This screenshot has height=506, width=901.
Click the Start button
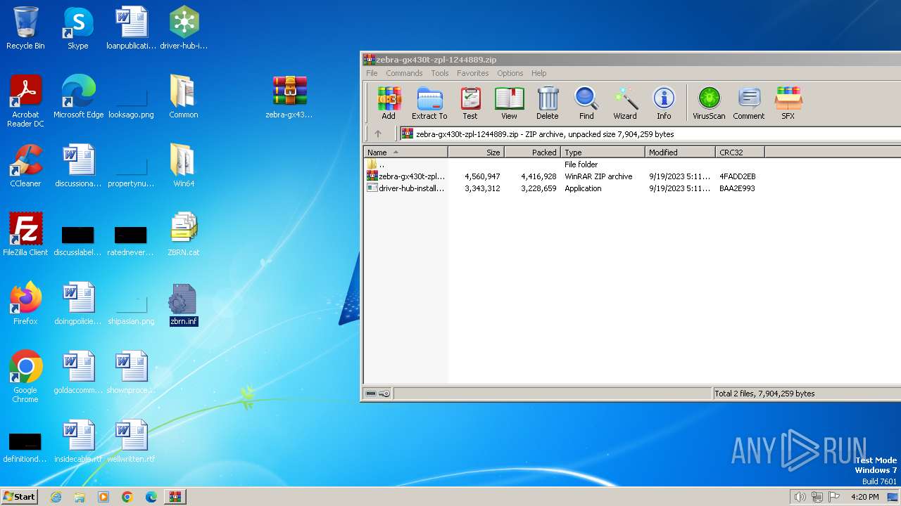(x=19, y=496)
